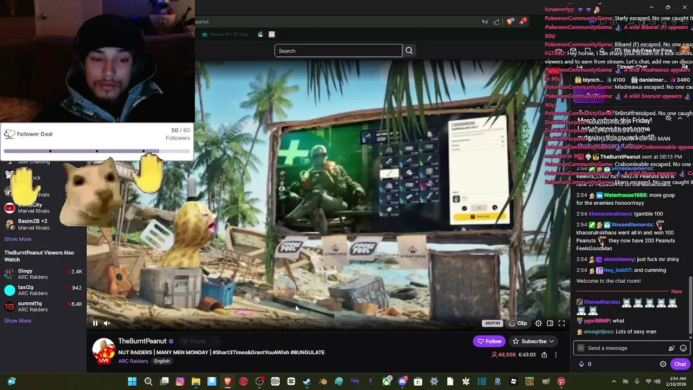
Task: Follow TheBurntPeanut channel
Action: (489, 341)
